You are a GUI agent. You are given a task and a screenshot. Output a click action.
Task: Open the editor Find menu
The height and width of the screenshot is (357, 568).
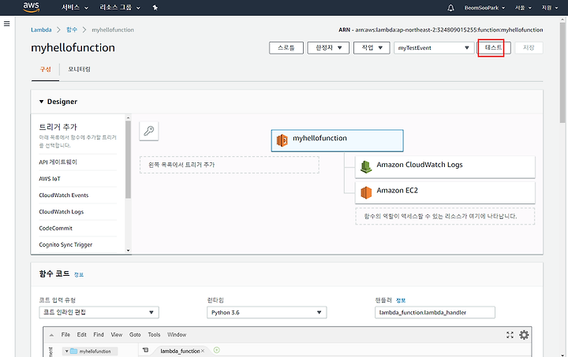click(x=99, y=335)
